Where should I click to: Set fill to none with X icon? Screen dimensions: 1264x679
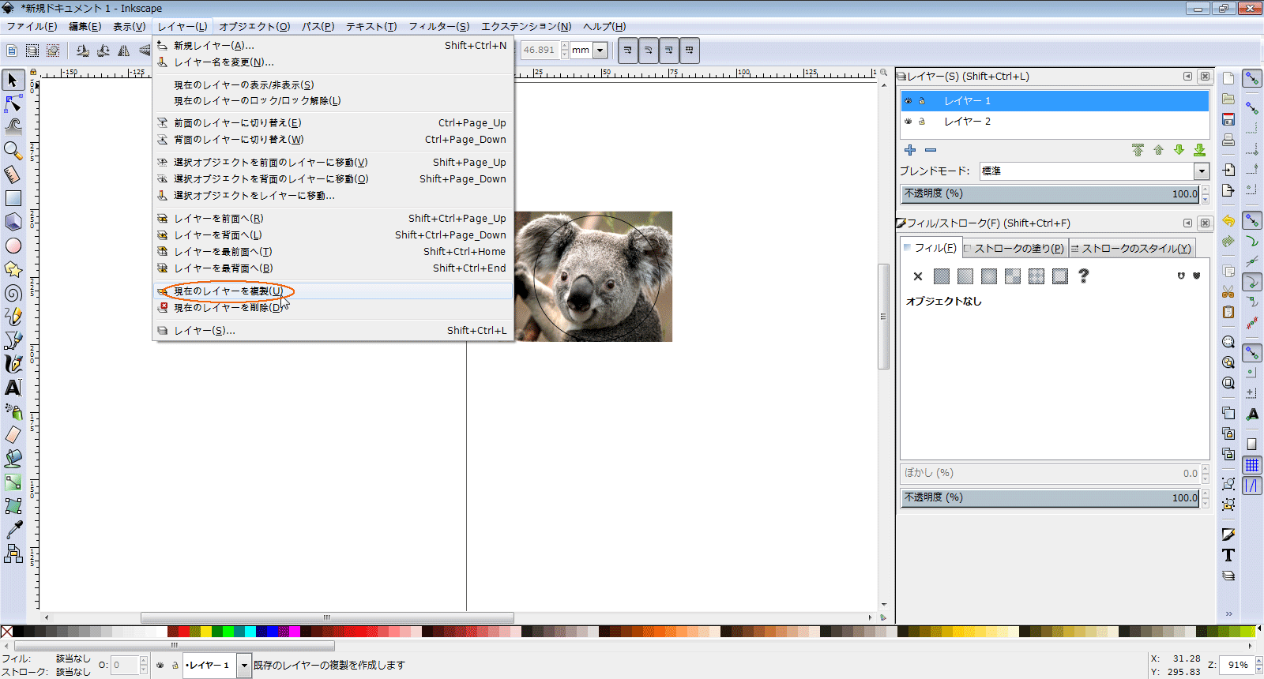point(917,276)
